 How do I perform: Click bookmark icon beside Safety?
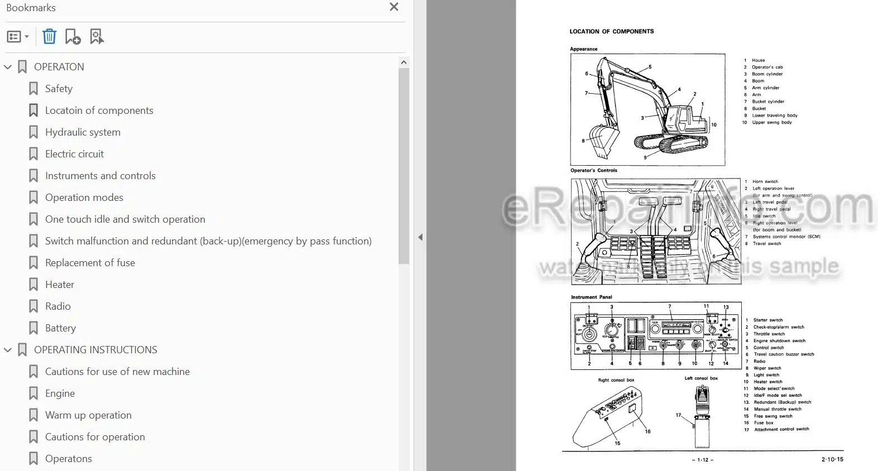coord(33,89)
